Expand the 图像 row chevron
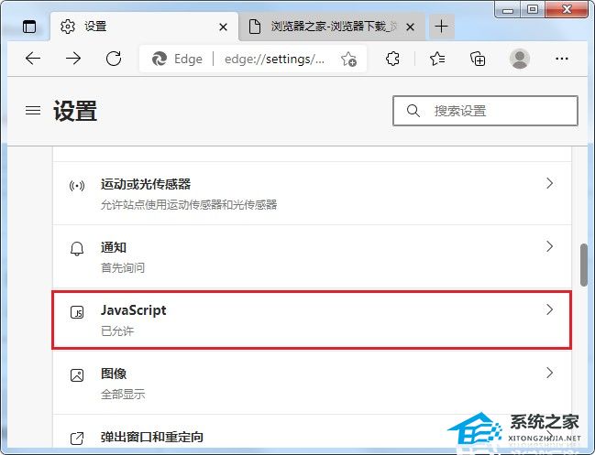The image size is (595, 455). [x=549, y=373]
